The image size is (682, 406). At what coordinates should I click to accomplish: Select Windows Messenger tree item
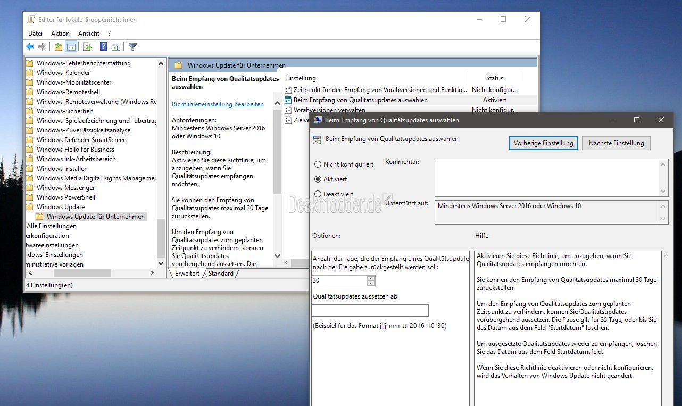[x=66, y=188]
